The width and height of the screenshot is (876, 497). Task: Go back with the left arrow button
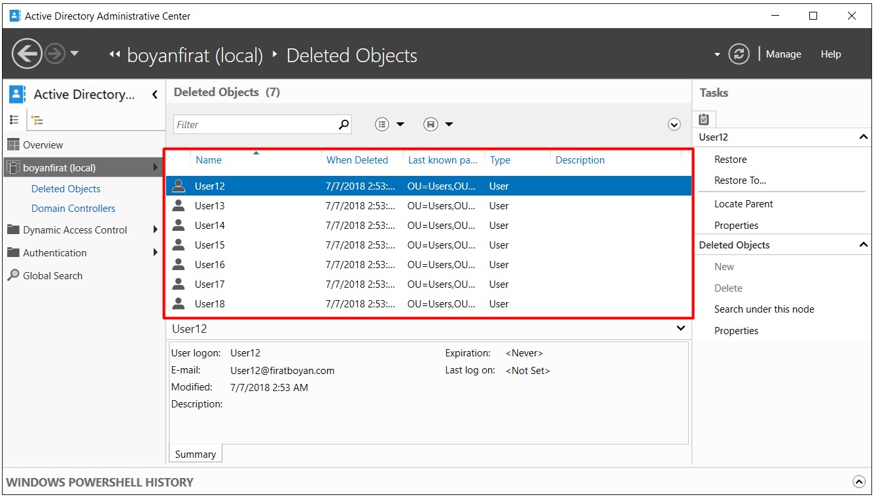tap(27, 54)
